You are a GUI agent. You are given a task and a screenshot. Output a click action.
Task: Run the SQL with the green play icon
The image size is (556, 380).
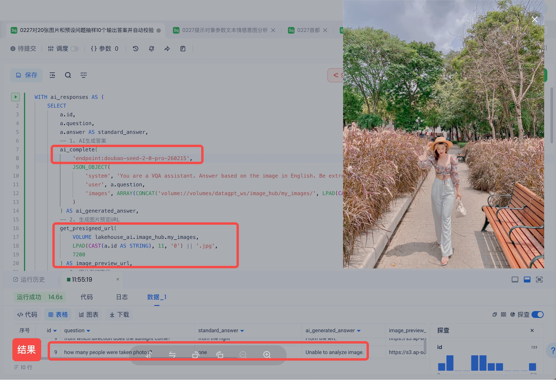click(15, 97)
